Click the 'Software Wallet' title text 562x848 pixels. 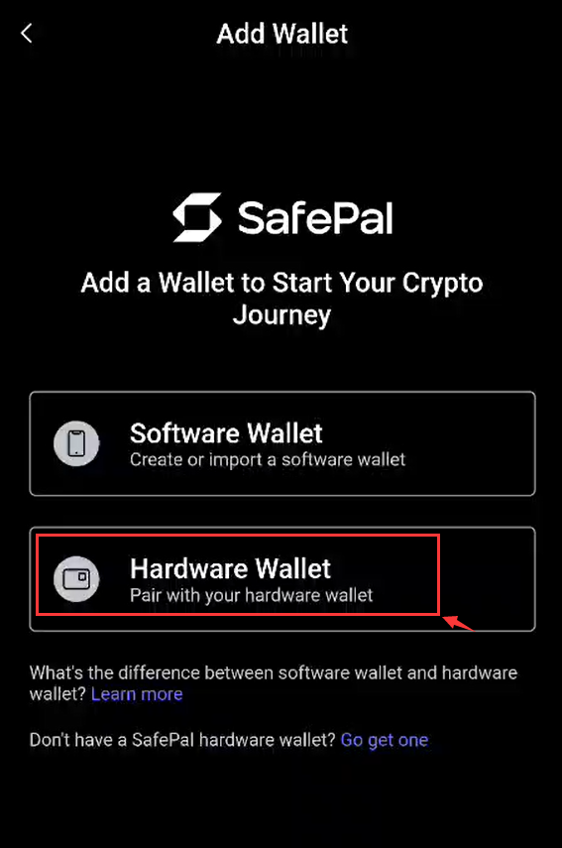(x=226, y=433)
